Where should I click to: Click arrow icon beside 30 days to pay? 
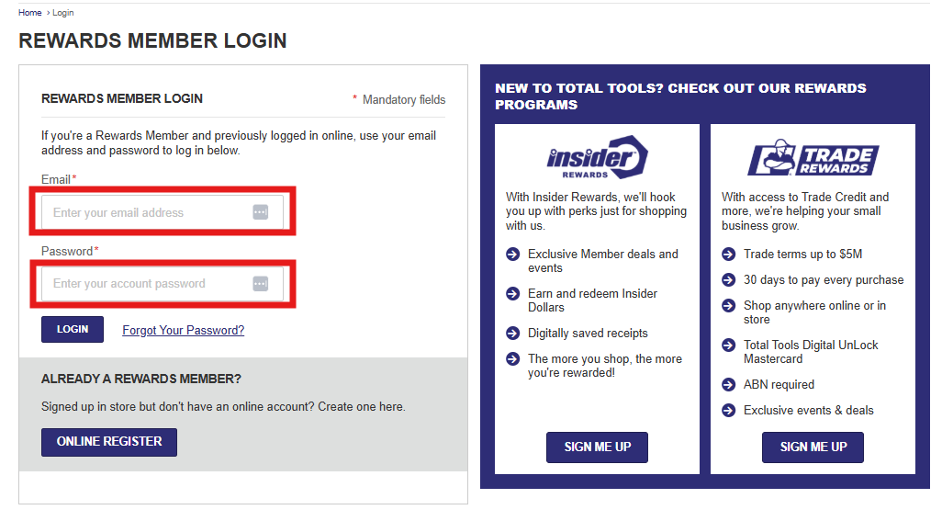[728, 280]
